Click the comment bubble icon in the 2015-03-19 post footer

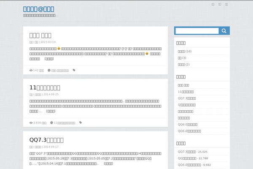(49, 70)
